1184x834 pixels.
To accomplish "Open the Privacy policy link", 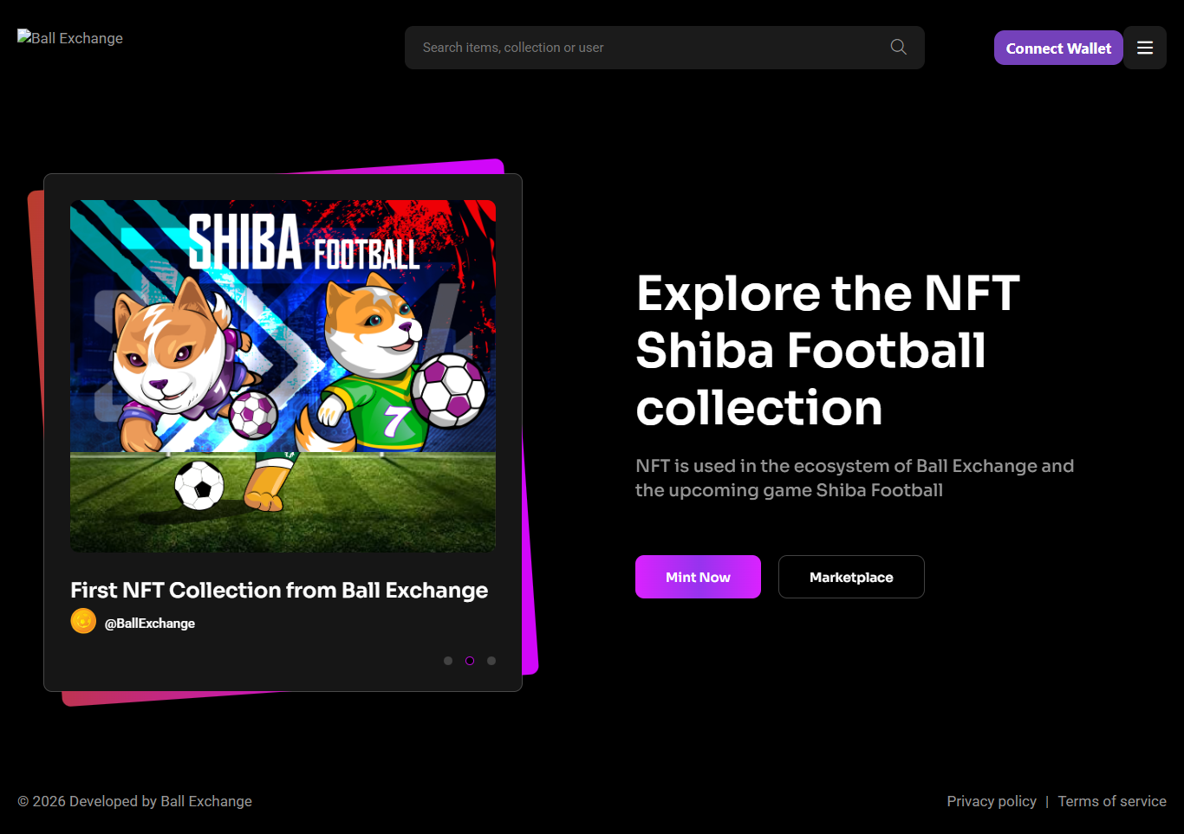I will pos(991,801).
